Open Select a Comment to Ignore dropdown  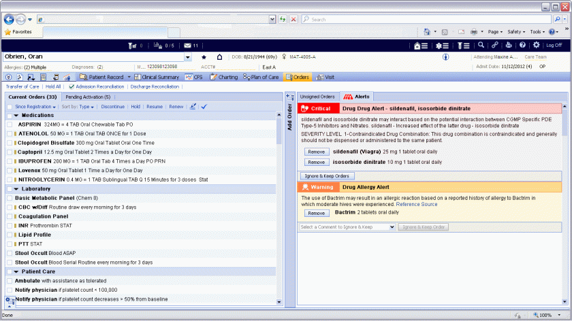(x=345, y=226)
